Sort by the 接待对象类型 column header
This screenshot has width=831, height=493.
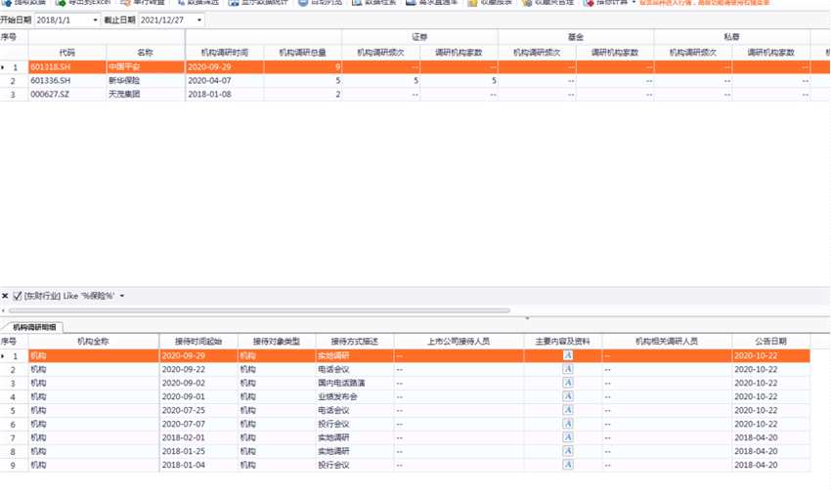coord(277,341)
